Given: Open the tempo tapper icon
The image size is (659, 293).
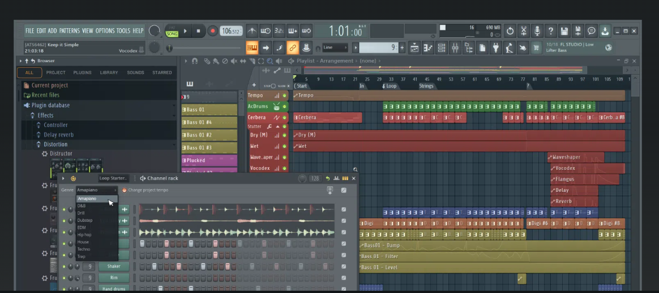Looking at the screenshot, I should coord(510,48).
